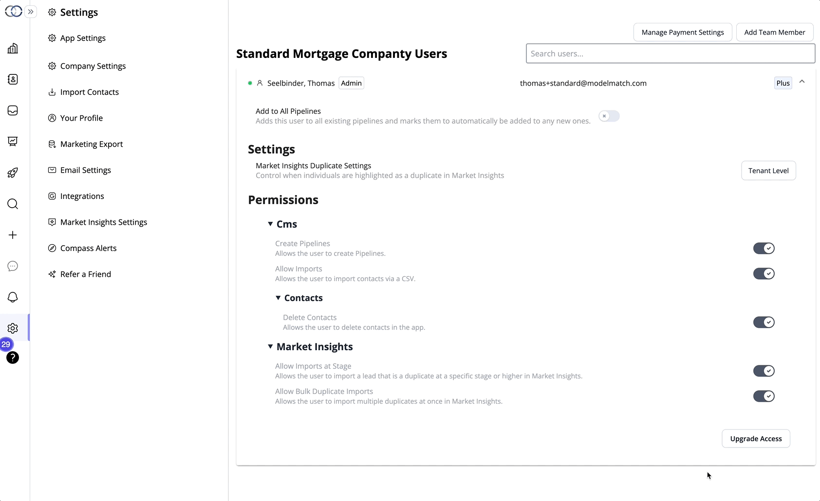The width and height of the screenshot is (820, 501).
Task: Toggle Allow Bulk Duplicate Imports off
Action: tap(764, 396)
